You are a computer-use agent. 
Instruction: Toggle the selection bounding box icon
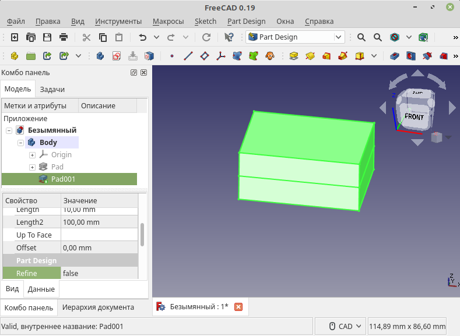click(423, 37)
